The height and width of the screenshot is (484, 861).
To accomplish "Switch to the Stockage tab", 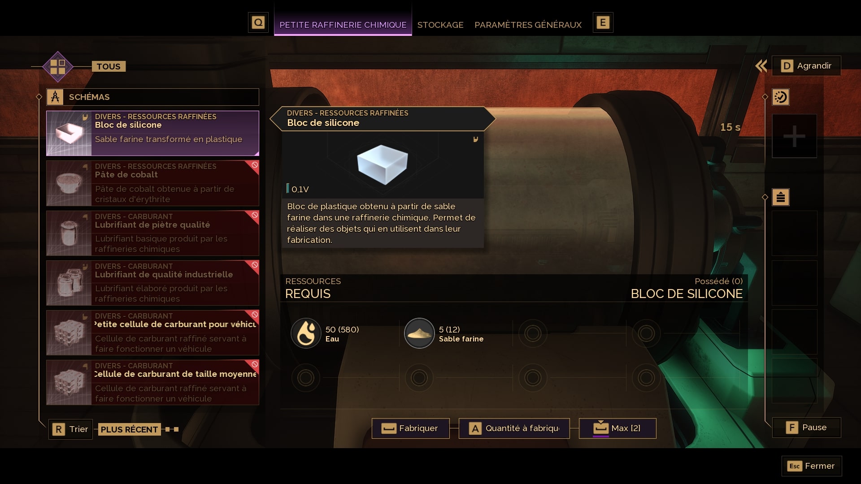I will click(440, 25).
